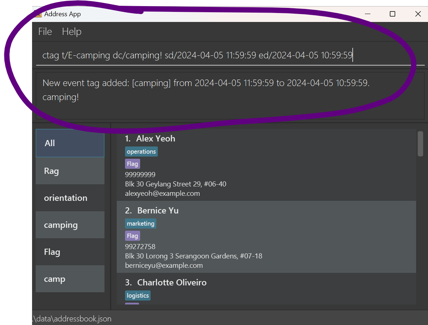The width and height of the screenshot is (428, 325).
Task: Click email berniceyu@example.com
Action: [x=164, y=266]
